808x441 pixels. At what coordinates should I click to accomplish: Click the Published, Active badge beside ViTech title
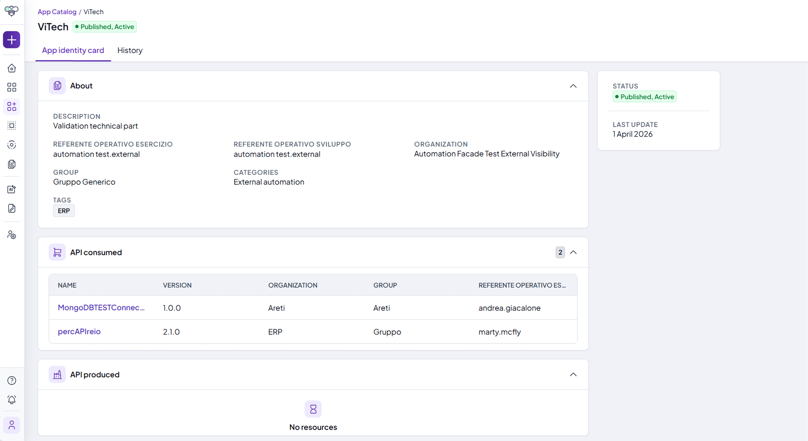[x=105, y=27]
